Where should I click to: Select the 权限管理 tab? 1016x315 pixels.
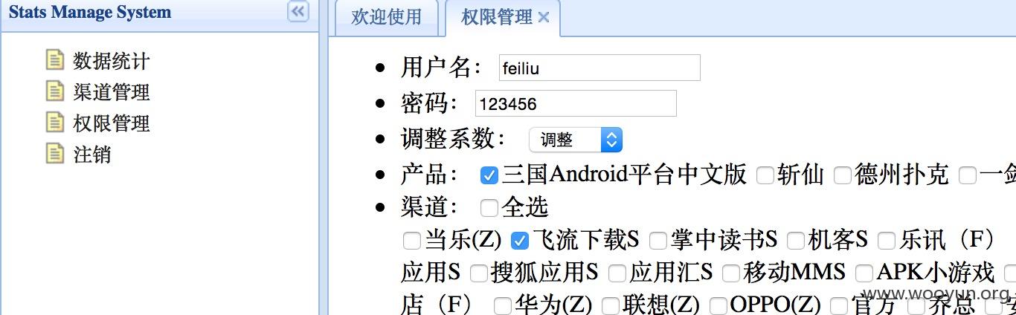tap(497, 17)
